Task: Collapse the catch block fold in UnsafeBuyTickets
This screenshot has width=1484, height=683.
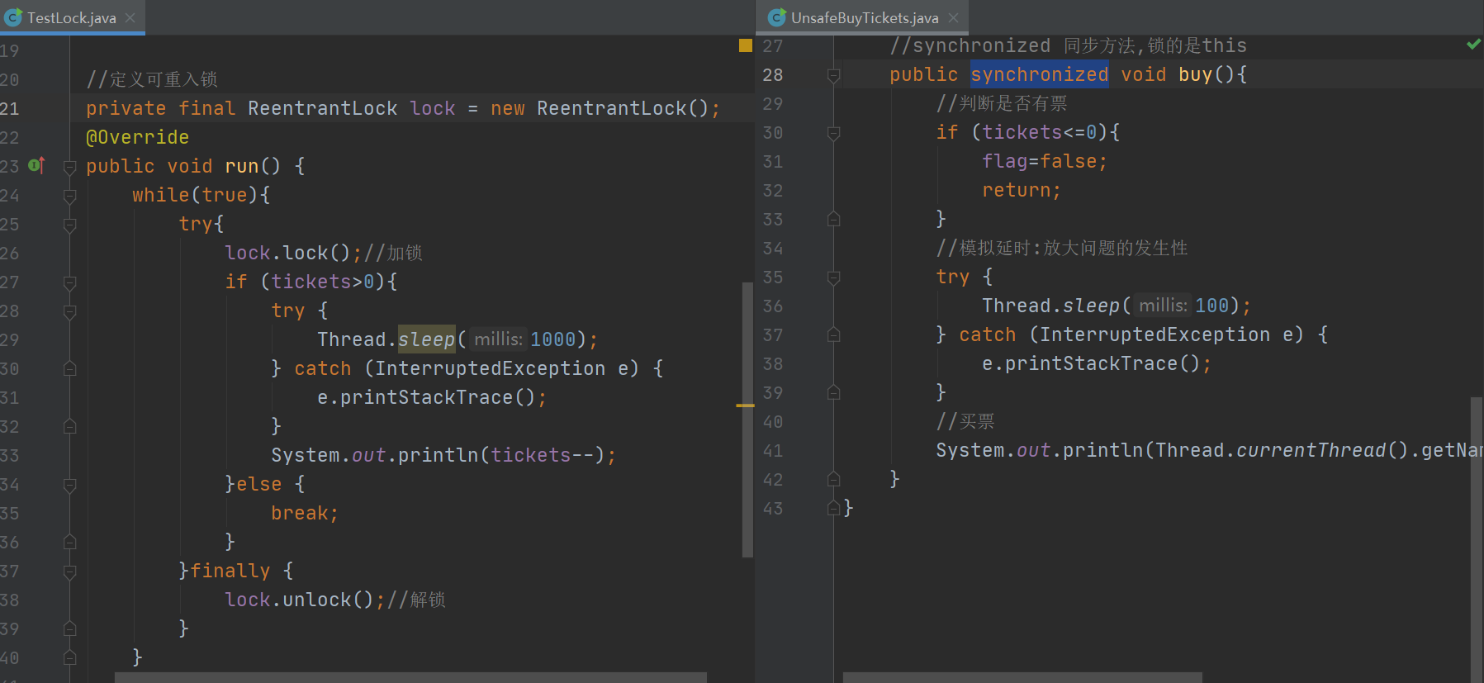Action: coord(834,334)
